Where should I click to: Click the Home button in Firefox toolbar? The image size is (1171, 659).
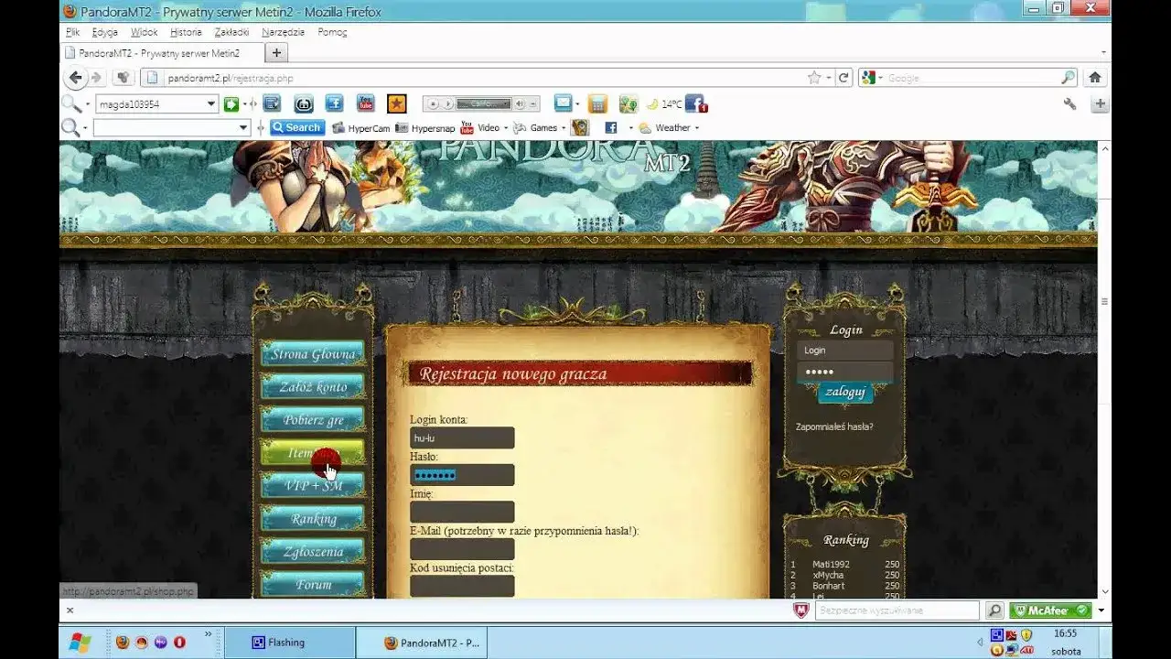[x=1094, y=78]
